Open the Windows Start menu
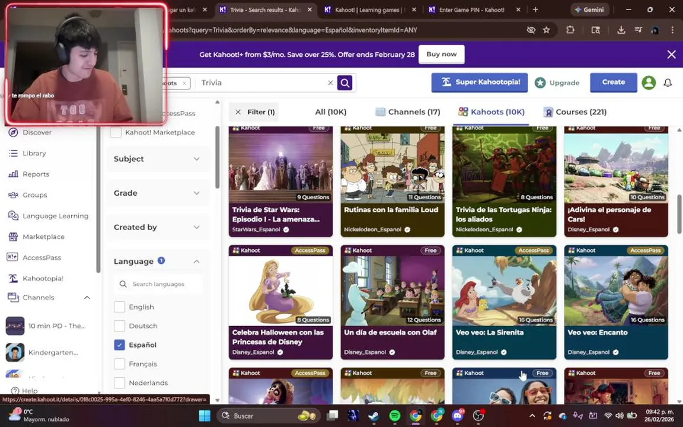Image resolution: width=683 pixels, height=427 pixels. point(205,416)
